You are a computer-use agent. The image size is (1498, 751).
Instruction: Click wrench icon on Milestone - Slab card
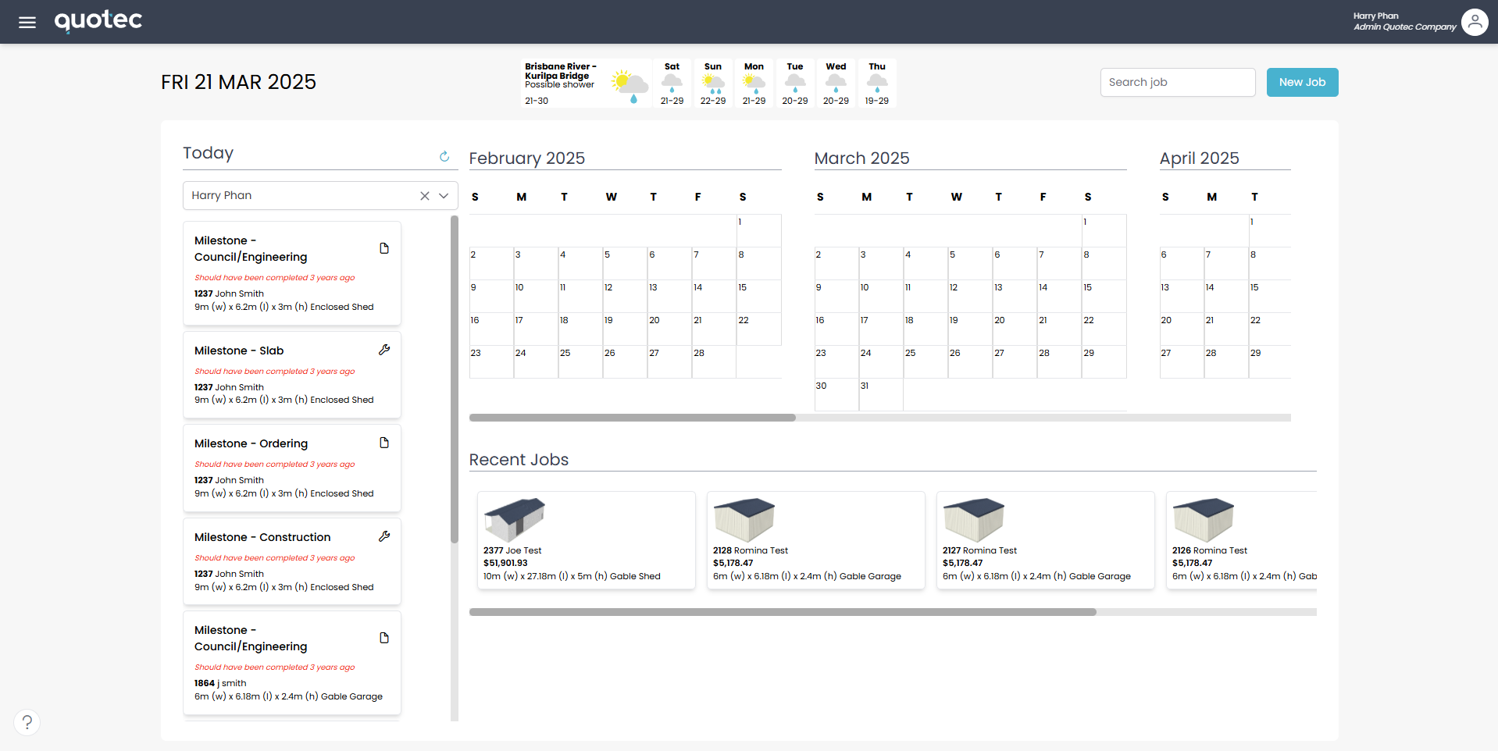pyautogui.click(x=384, y=350)
